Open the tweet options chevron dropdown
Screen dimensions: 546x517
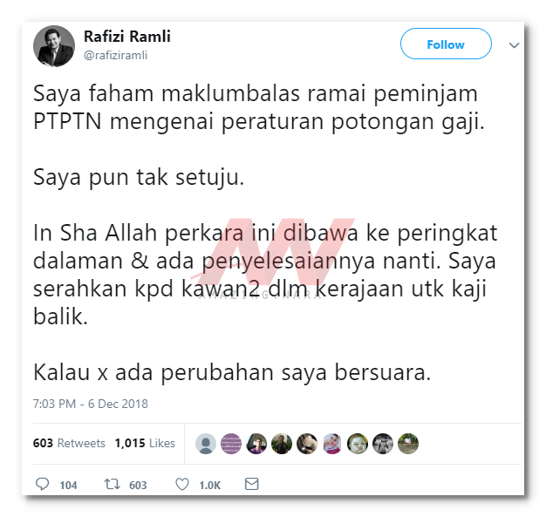click(x=514, y=45)
